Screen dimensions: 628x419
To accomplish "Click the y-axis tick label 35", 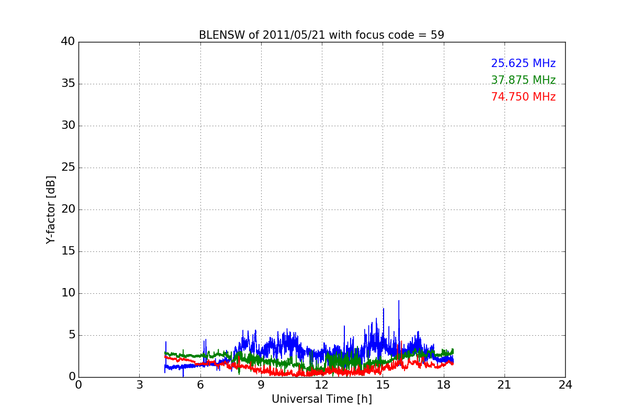I will (x=68, y=84).
